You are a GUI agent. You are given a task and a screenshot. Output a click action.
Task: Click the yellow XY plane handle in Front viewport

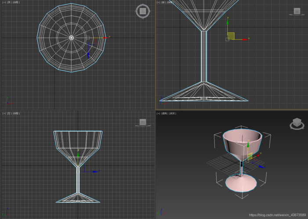pos(231,36)
